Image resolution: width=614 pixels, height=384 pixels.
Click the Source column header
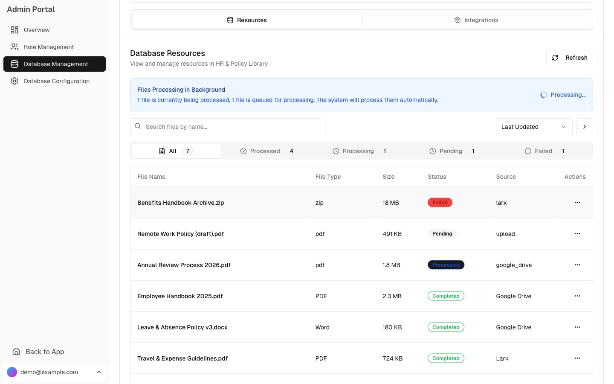(506, 177)
